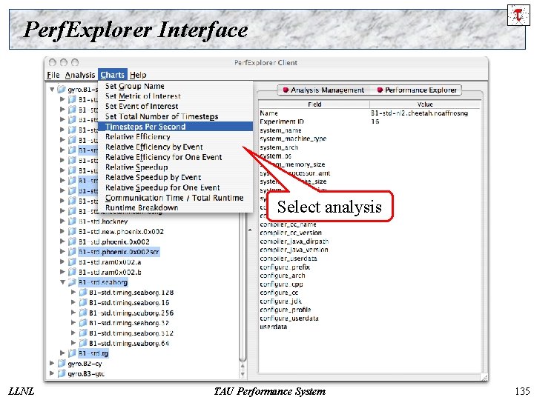Screen dimensions: 534x400
Task: Expand B1-std.timing.seaborg.256 node
Action: point(73,313)
